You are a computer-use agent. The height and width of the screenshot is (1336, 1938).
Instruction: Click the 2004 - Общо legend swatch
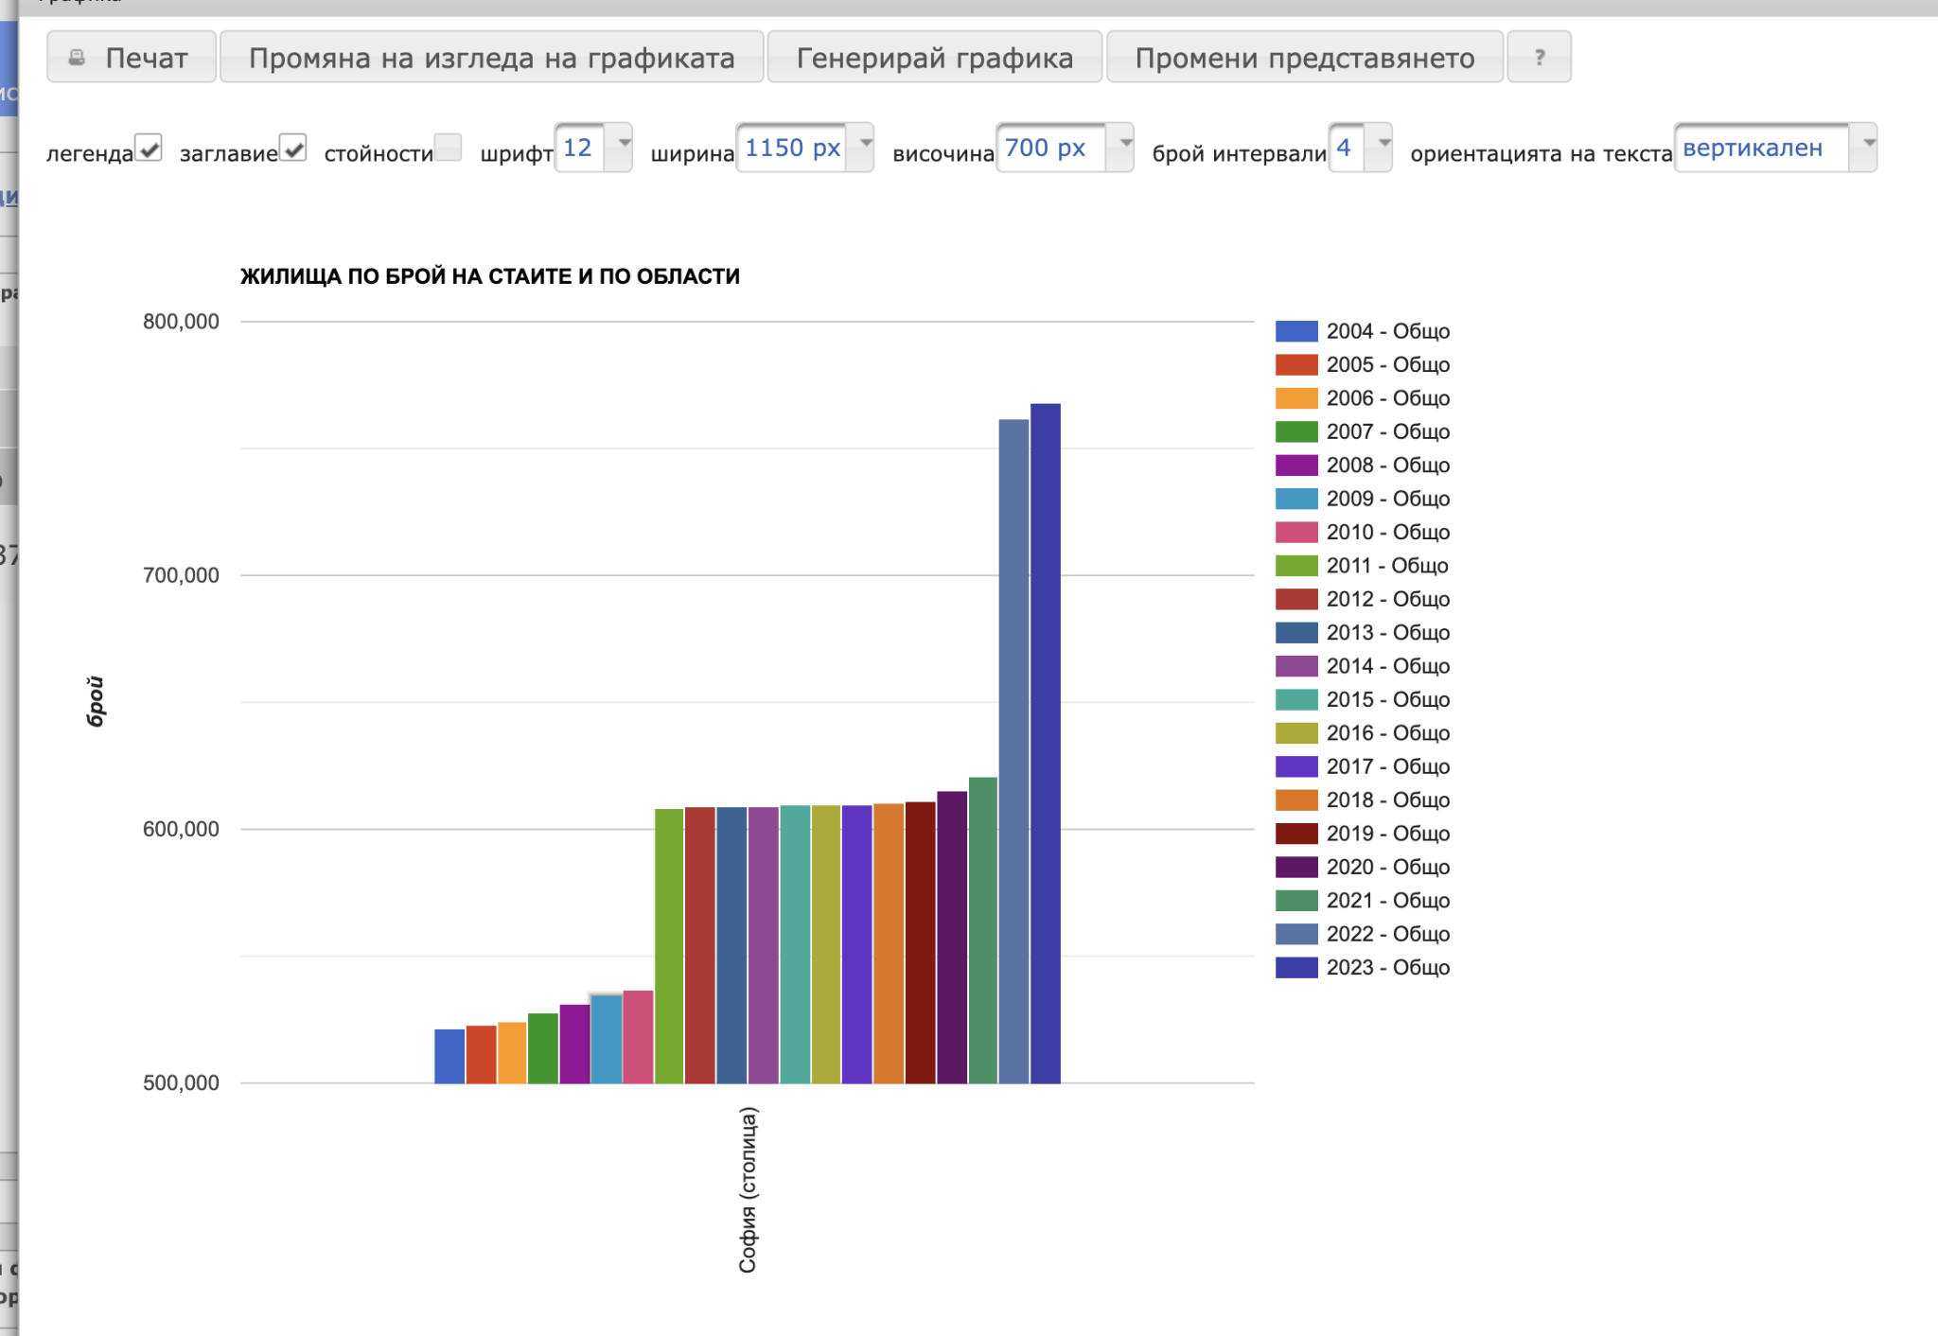(1295, 331)
